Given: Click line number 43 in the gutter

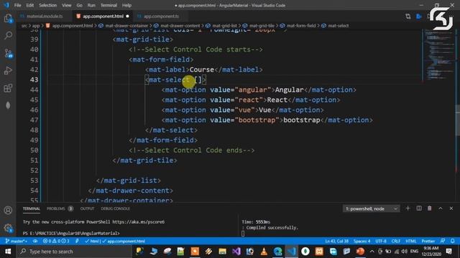Looking at the screenshot, I should pos(34,80).
